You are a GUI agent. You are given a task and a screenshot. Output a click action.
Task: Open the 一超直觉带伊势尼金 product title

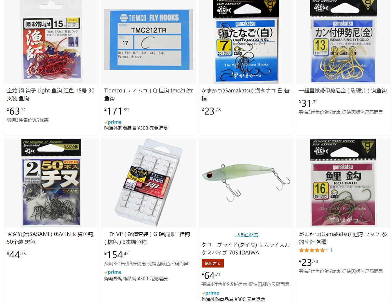click(x=343, y=91)
